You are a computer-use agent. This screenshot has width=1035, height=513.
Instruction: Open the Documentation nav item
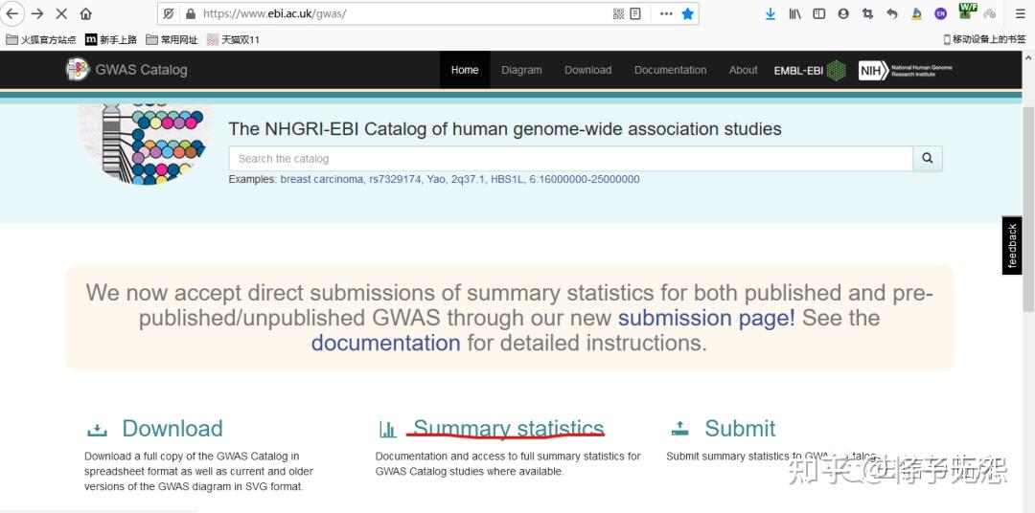click(671, 70)
